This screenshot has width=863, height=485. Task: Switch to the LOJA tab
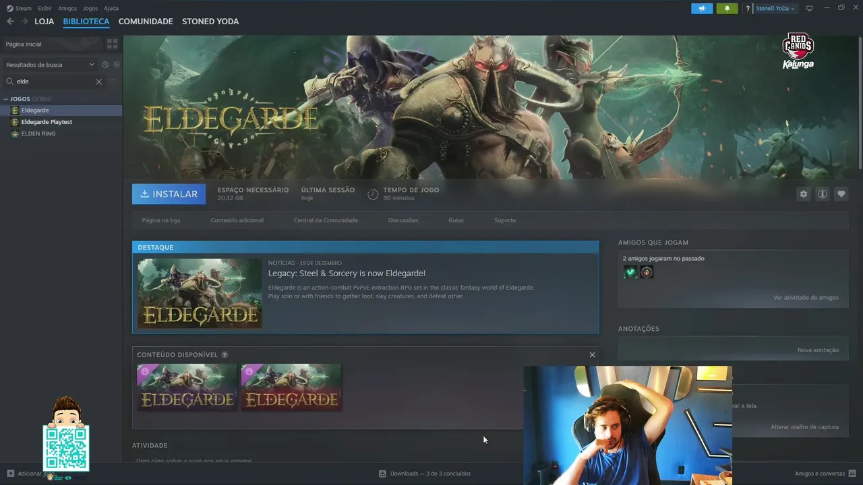44,22
